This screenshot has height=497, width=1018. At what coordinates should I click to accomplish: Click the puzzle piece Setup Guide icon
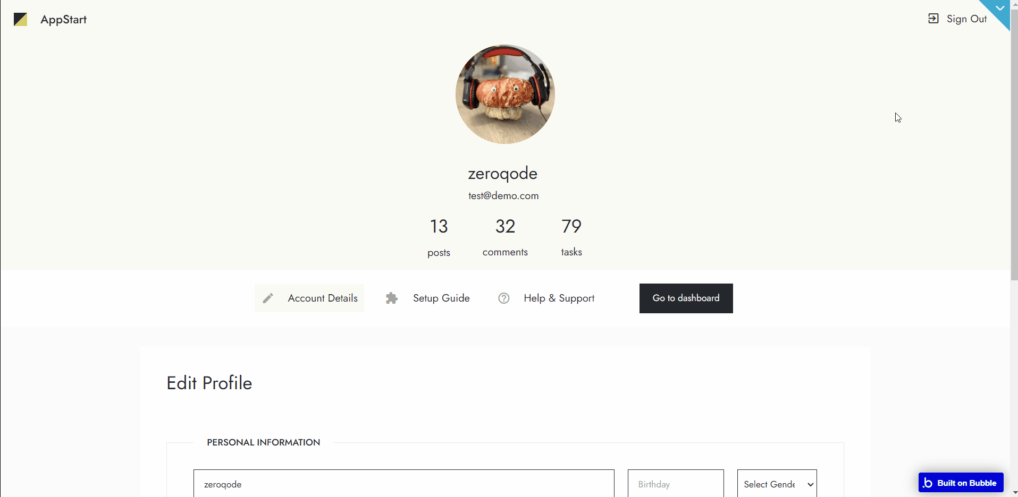point(392,298)
